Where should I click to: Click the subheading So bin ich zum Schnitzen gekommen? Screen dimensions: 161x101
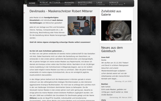pyautogui.click(x=47, y=51)
